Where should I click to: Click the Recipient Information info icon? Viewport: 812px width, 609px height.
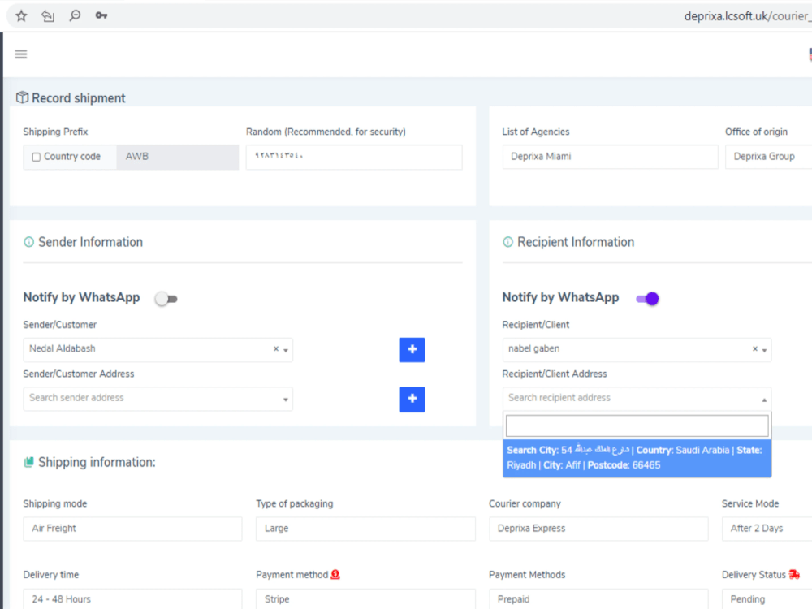pyautogui.click(x=508, y=242)
